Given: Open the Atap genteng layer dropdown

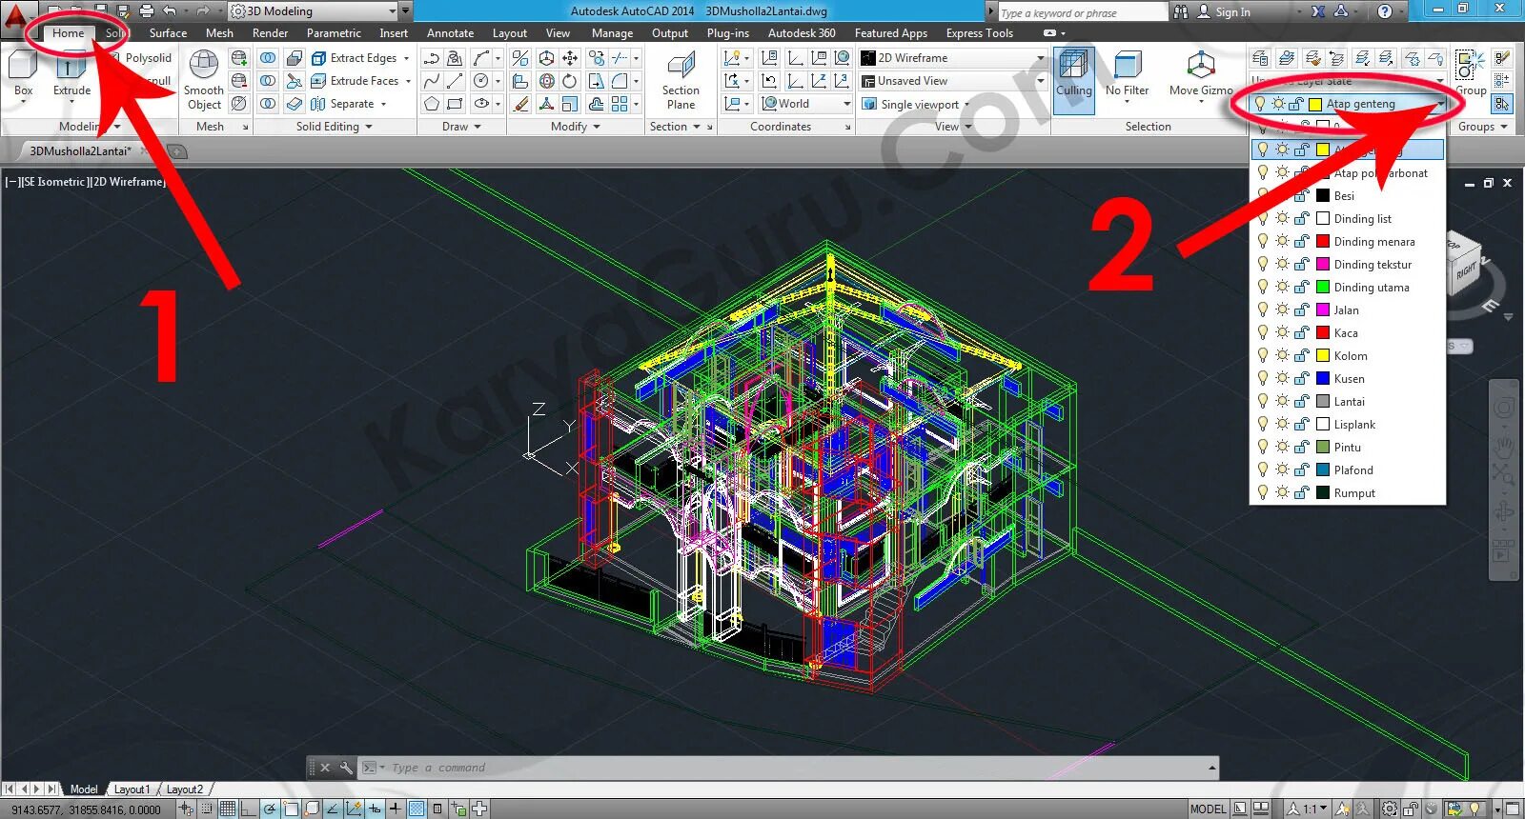Looking at the screenshot, I should 1349,104.
